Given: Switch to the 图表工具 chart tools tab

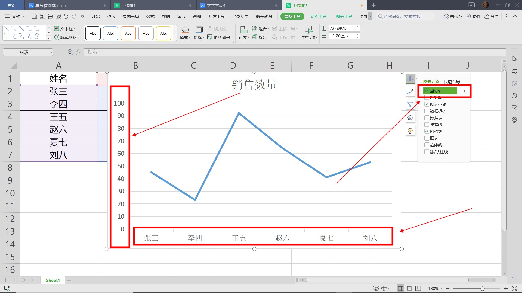Looking at the screenshot, I should [x=344, y=16].
